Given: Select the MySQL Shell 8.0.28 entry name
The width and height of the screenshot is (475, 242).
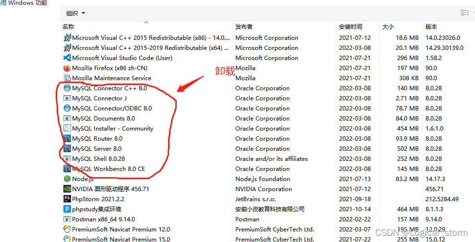Looking at the screenshot, I should coord(98,159).
